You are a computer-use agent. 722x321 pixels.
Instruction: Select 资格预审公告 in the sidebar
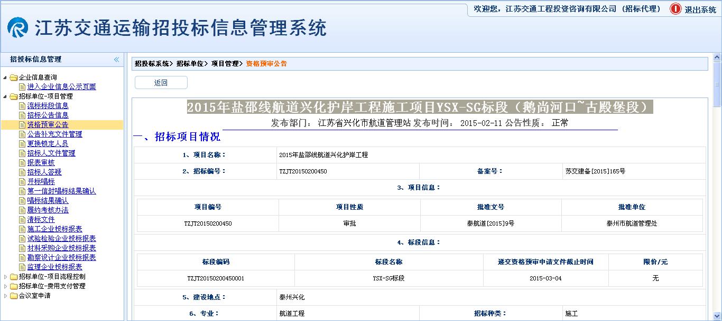coord(48,125)
